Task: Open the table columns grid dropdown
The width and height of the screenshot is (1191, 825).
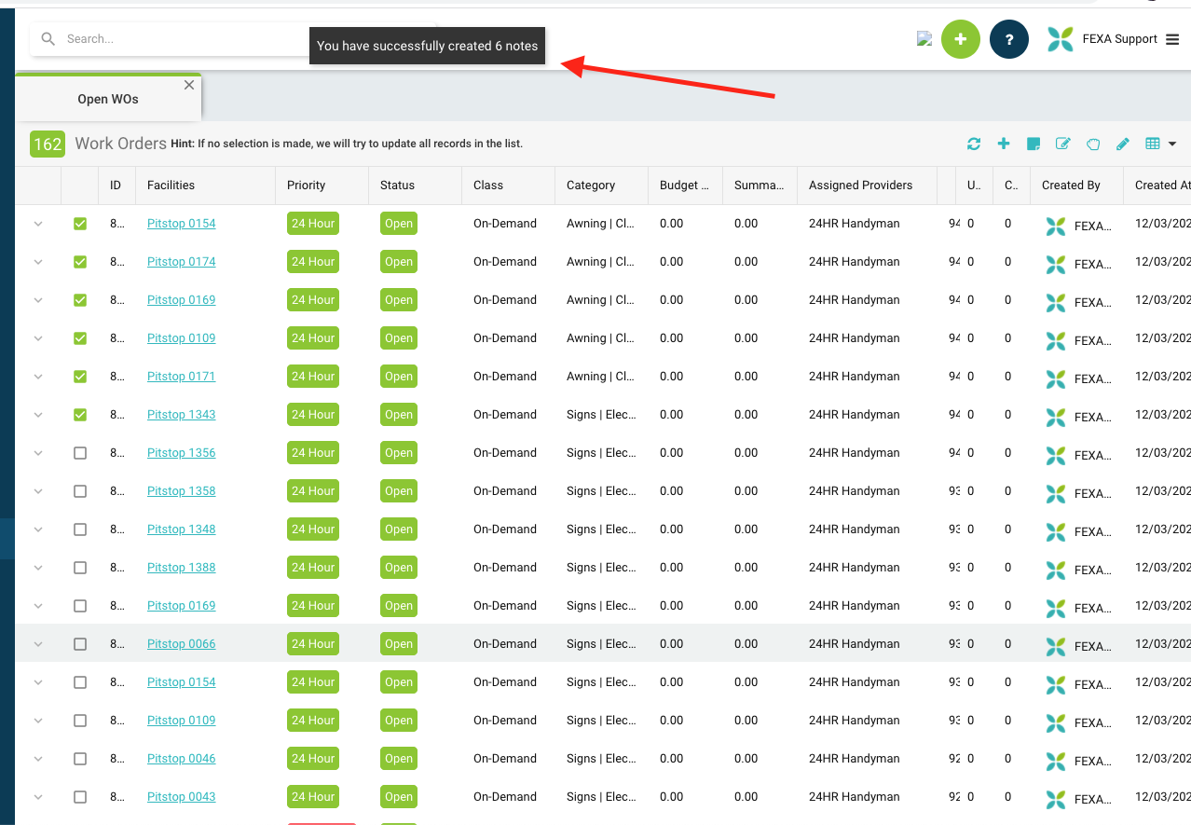Action: [1160, 144]
